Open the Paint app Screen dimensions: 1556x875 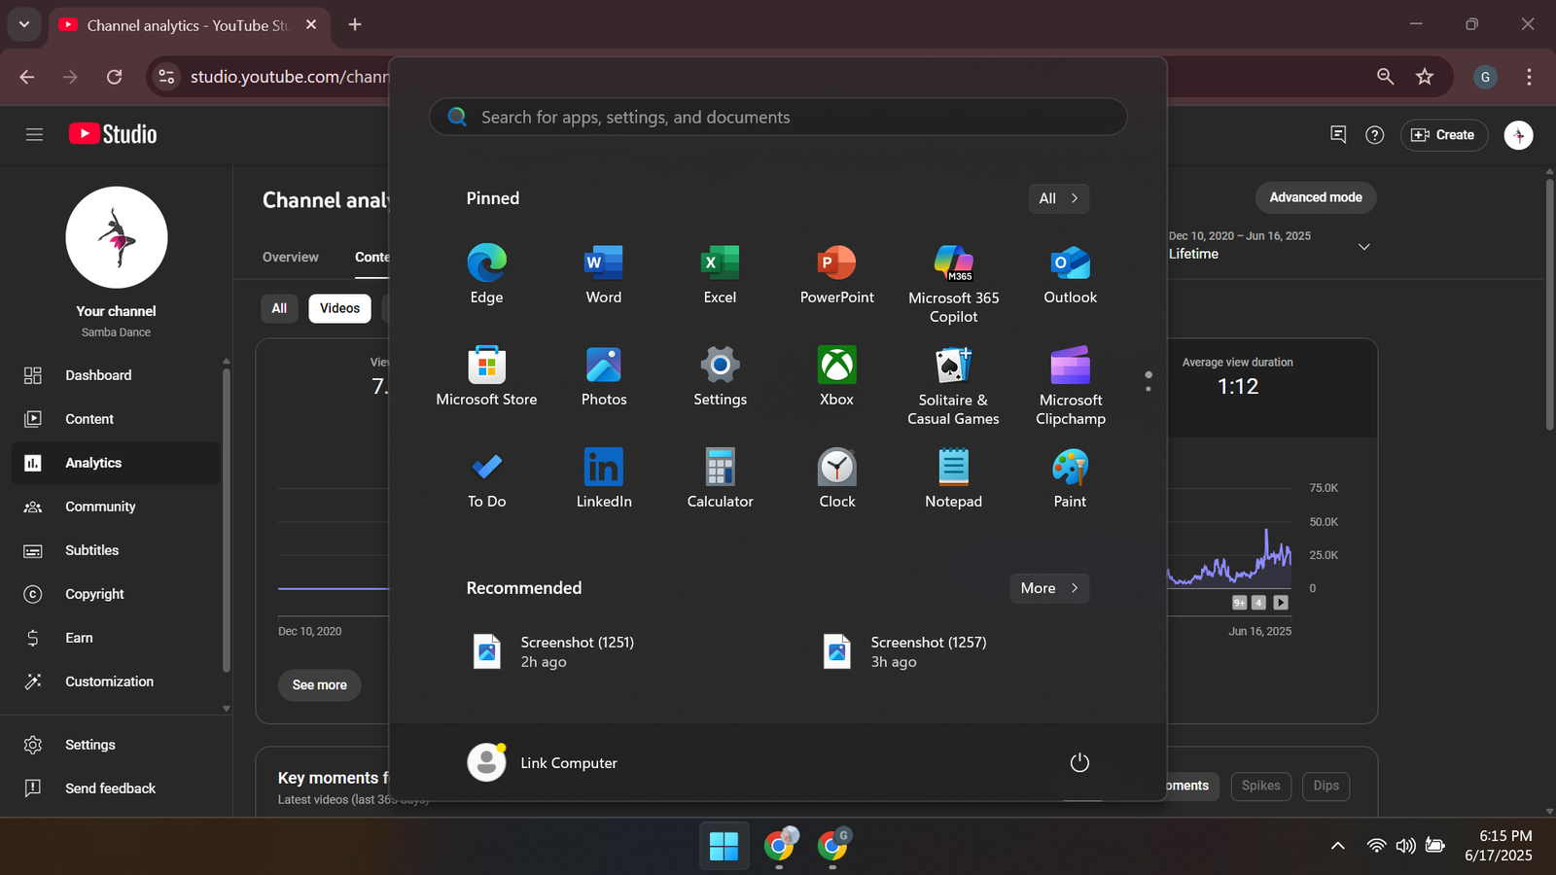(1070, 478)
